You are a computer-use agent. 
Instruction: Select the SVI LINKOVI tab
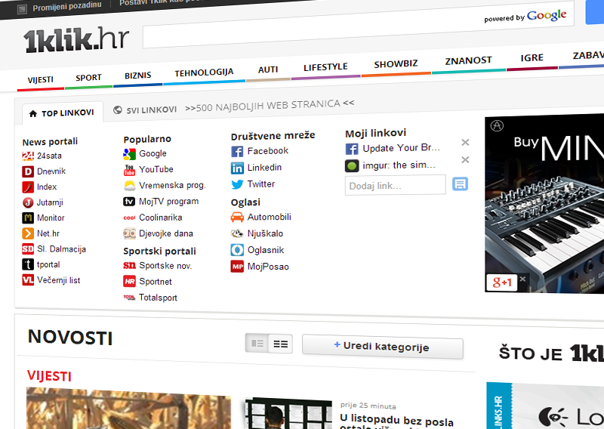pos(145,110)
